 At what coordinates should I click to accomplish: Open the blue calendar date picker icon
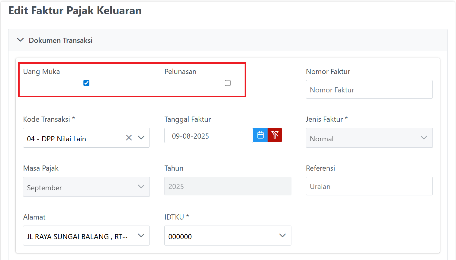point(260,135)
